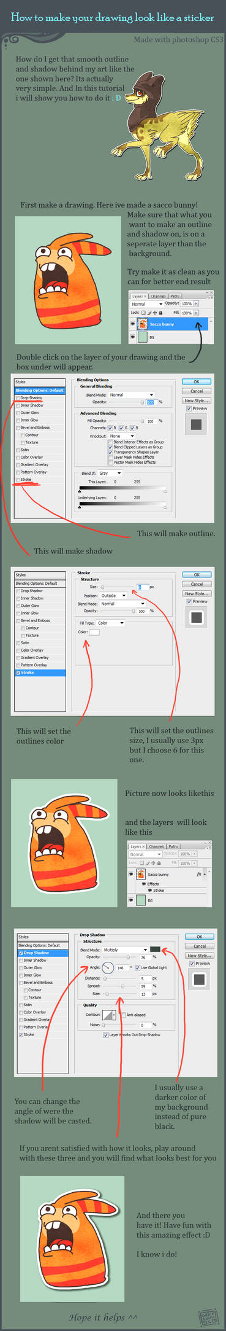Toggle Blend Interior Effects as Group checkbox

coord(110,442)
